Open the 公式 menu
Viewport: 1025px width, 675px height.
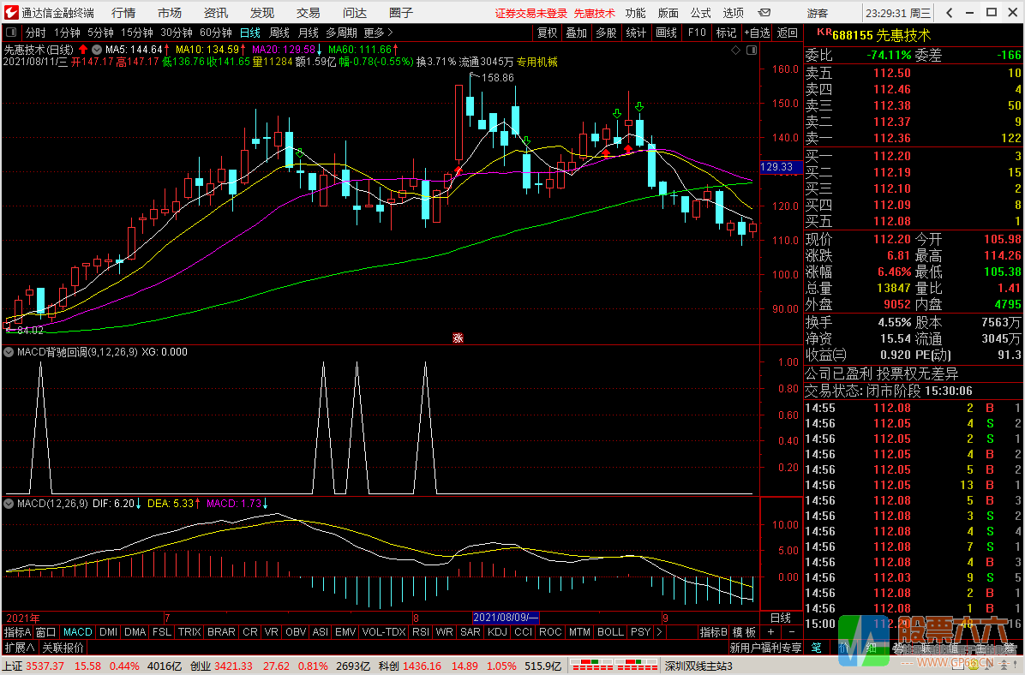pos(701,13)
